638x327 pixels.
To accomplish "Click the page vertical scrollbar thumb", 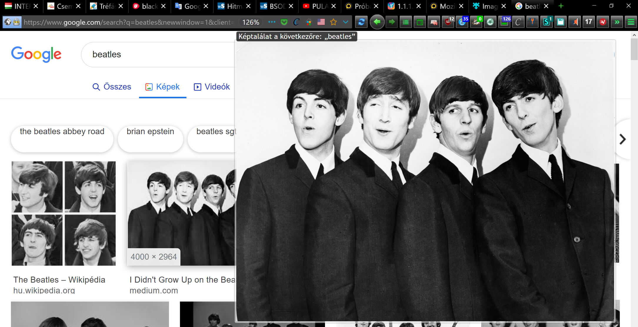I will (x=634, y=49).
